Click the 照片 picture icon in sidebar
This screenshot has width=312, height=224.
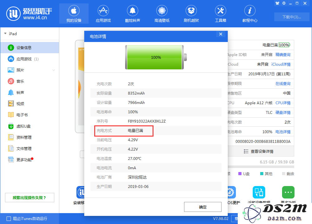(x=11, y=70)
